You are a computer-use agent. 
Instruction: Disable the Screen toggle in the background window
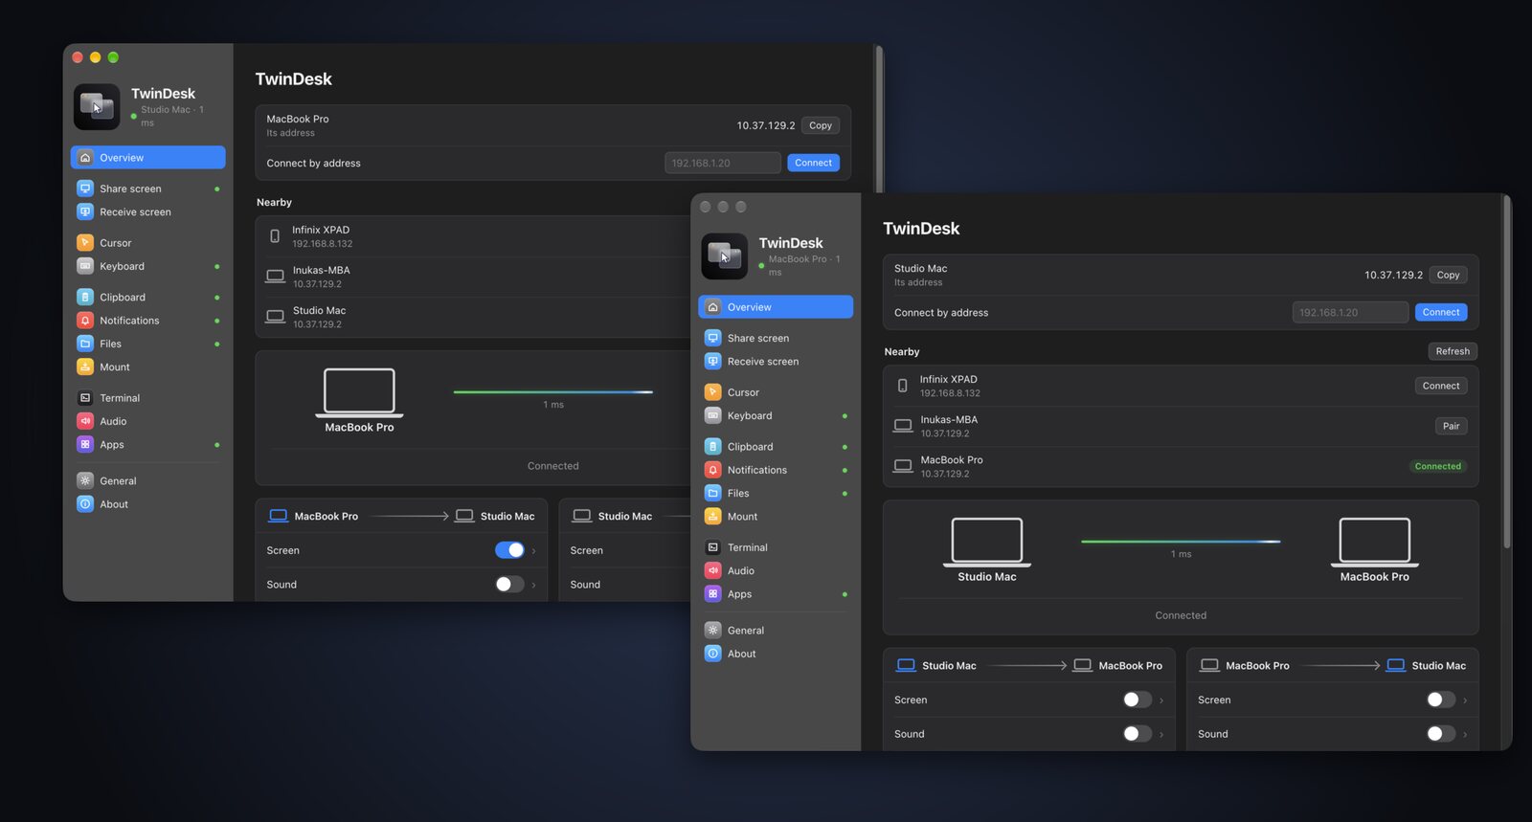[509, 550]
